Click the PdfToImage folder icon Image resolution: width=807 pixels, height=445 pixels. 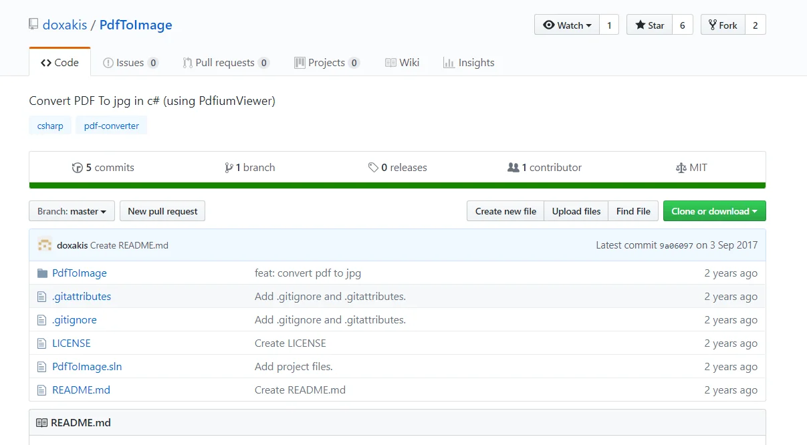tap(42, 273)
